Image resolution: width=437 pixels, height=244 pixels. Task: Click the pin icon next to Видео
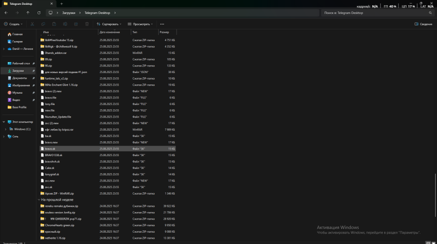tap(34, 100)
